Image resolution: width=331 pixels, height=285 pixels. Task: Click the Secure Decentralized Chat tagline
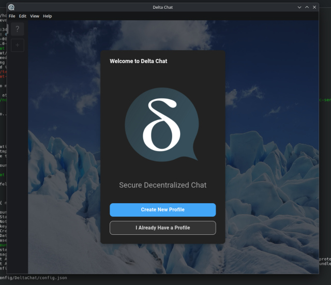162,185
